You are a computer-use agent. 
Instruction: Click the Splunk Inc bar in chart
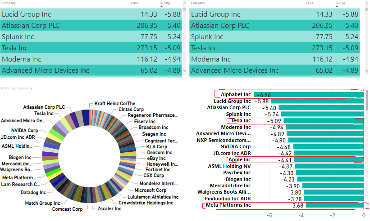point(322,114)
